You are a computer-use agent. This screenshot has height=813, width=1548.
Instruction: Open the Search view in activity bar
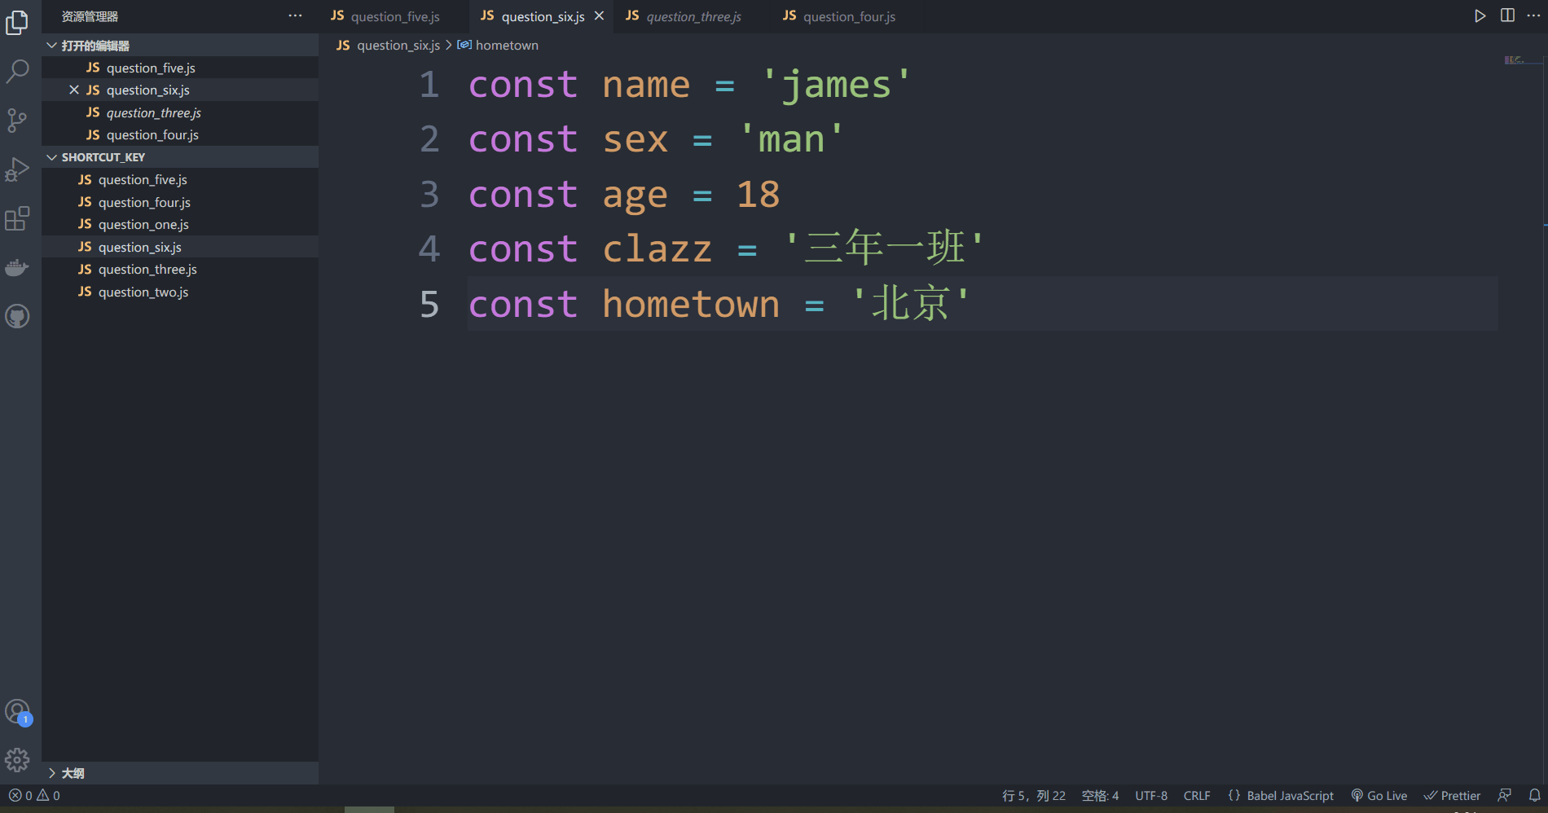pos(17,72)
